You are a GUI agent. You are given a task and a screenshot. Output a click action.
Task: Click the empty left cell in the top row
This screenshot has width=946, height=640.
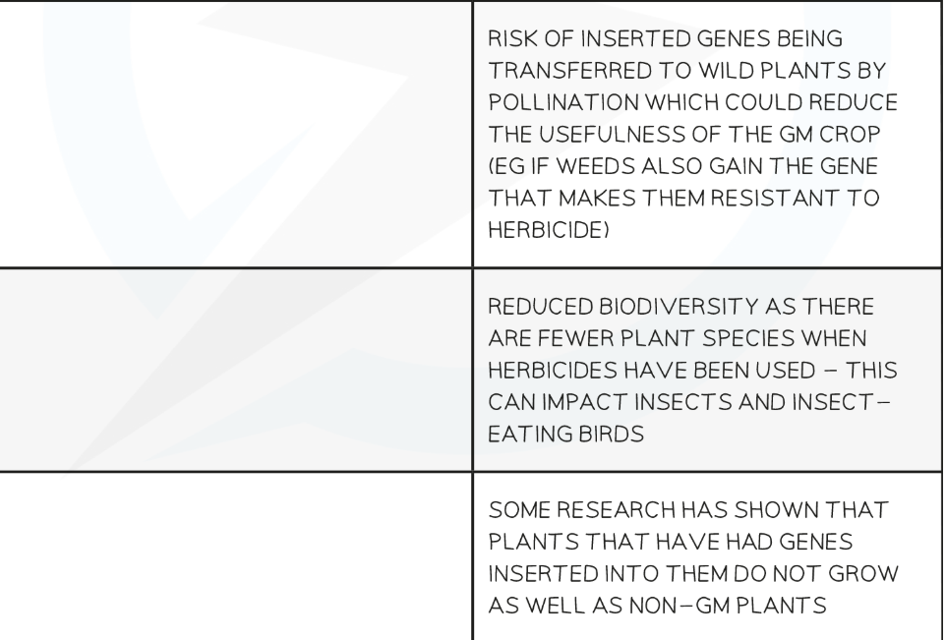236,134
